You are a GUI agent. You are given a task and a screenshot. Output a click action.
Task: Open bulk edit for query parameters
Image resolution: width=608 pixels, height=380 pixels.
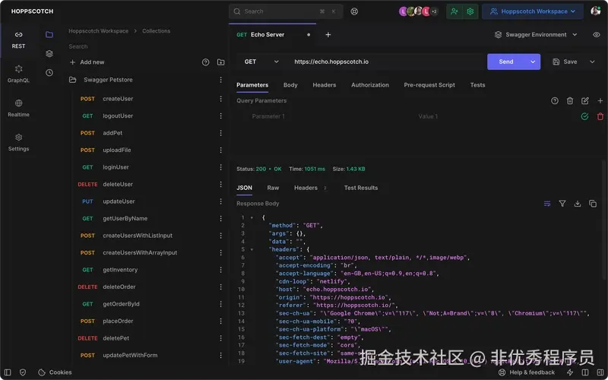point(584,101)
